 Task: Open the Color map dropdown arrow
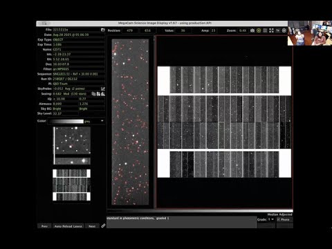point(102,121)
